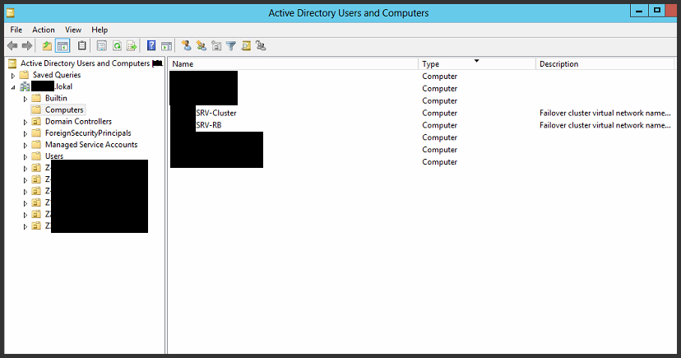Sort by the Type column header
The width and height of the screenshot is (681, 358).
477,64
